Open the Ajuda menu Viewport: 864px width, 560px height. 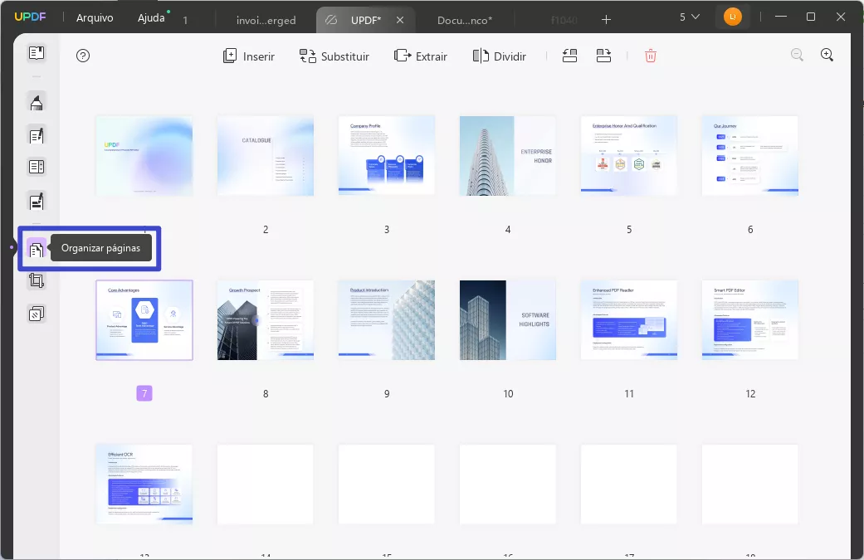point(150,17)
